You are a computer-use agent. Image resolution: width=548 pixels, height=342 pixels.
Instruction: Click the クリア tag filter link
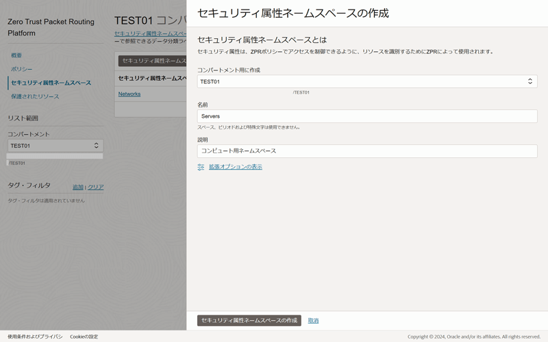click(x=95, y=187)
